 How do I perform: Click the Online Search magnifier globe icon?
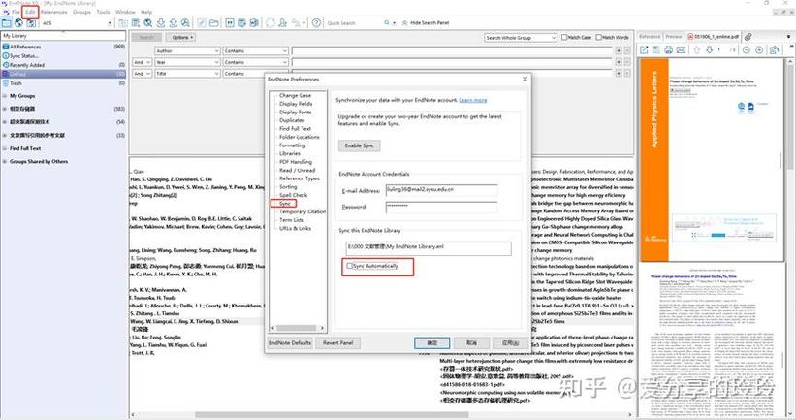coord(148,23)
